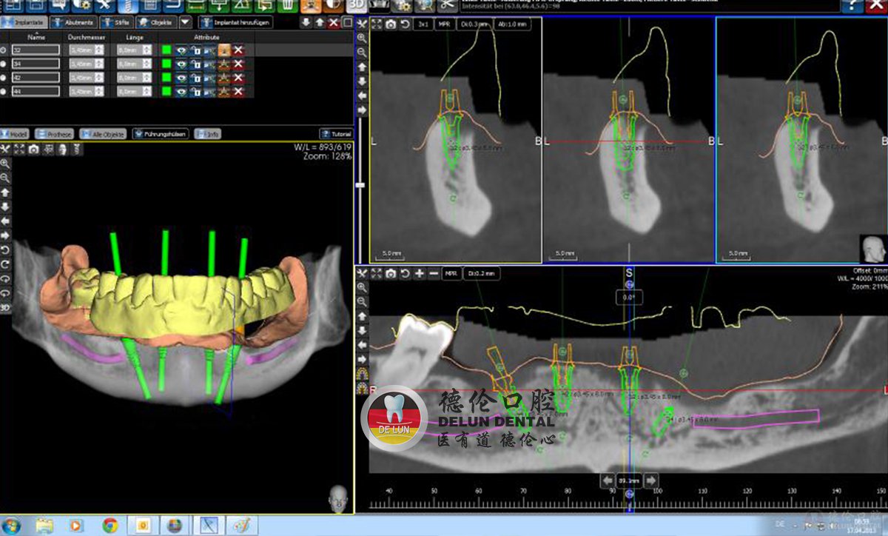Click the green color swatch of implant 42

point(167,78)
